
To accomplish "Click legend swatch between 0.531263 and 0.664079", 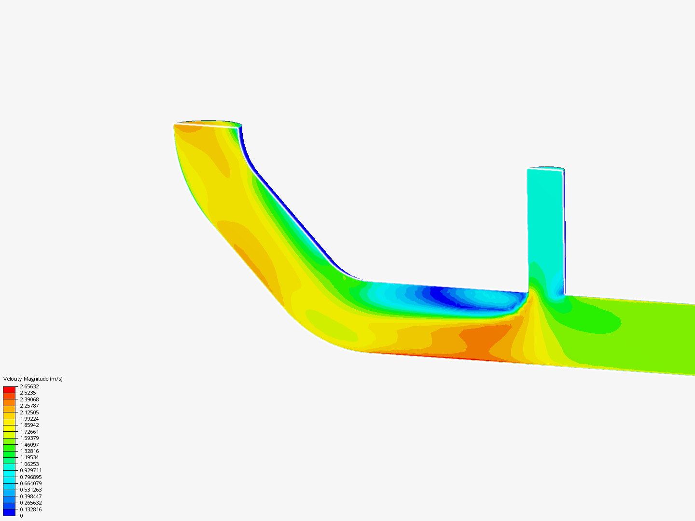I will pyautogui.click(x=9, y=487).
